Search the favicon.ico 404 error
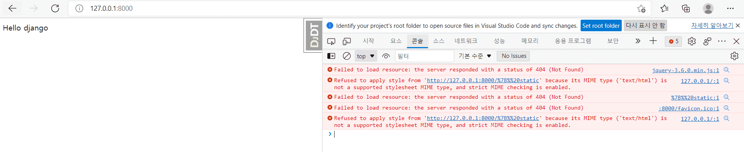The height and width of the screenshot is (152, 744). click(x=727, y=108)
